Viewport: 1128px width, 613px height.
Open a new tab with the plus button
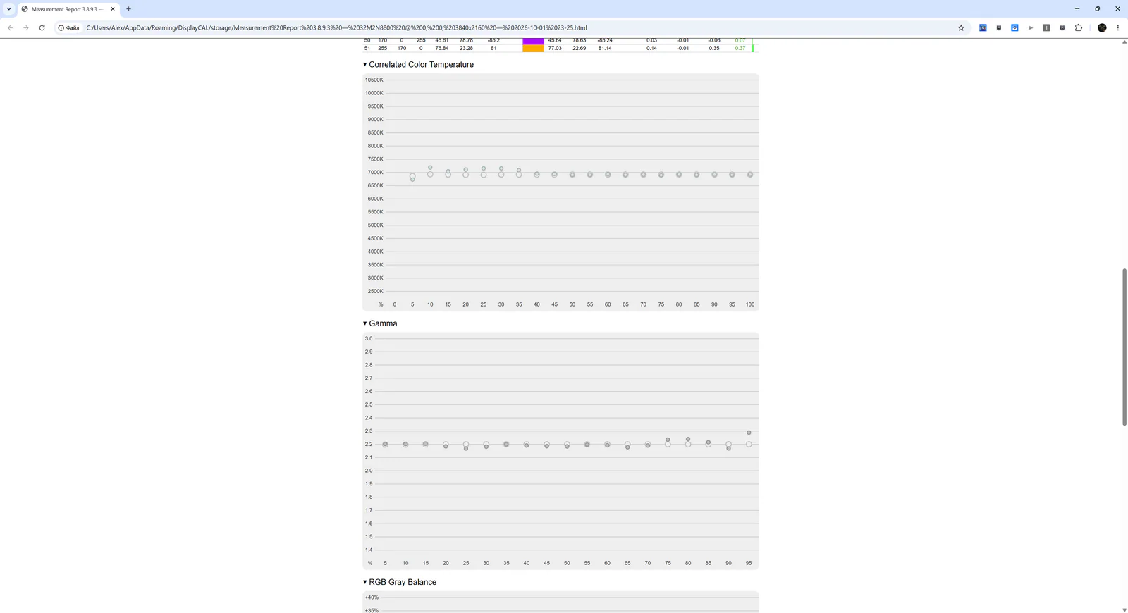[x=128, y=9]
